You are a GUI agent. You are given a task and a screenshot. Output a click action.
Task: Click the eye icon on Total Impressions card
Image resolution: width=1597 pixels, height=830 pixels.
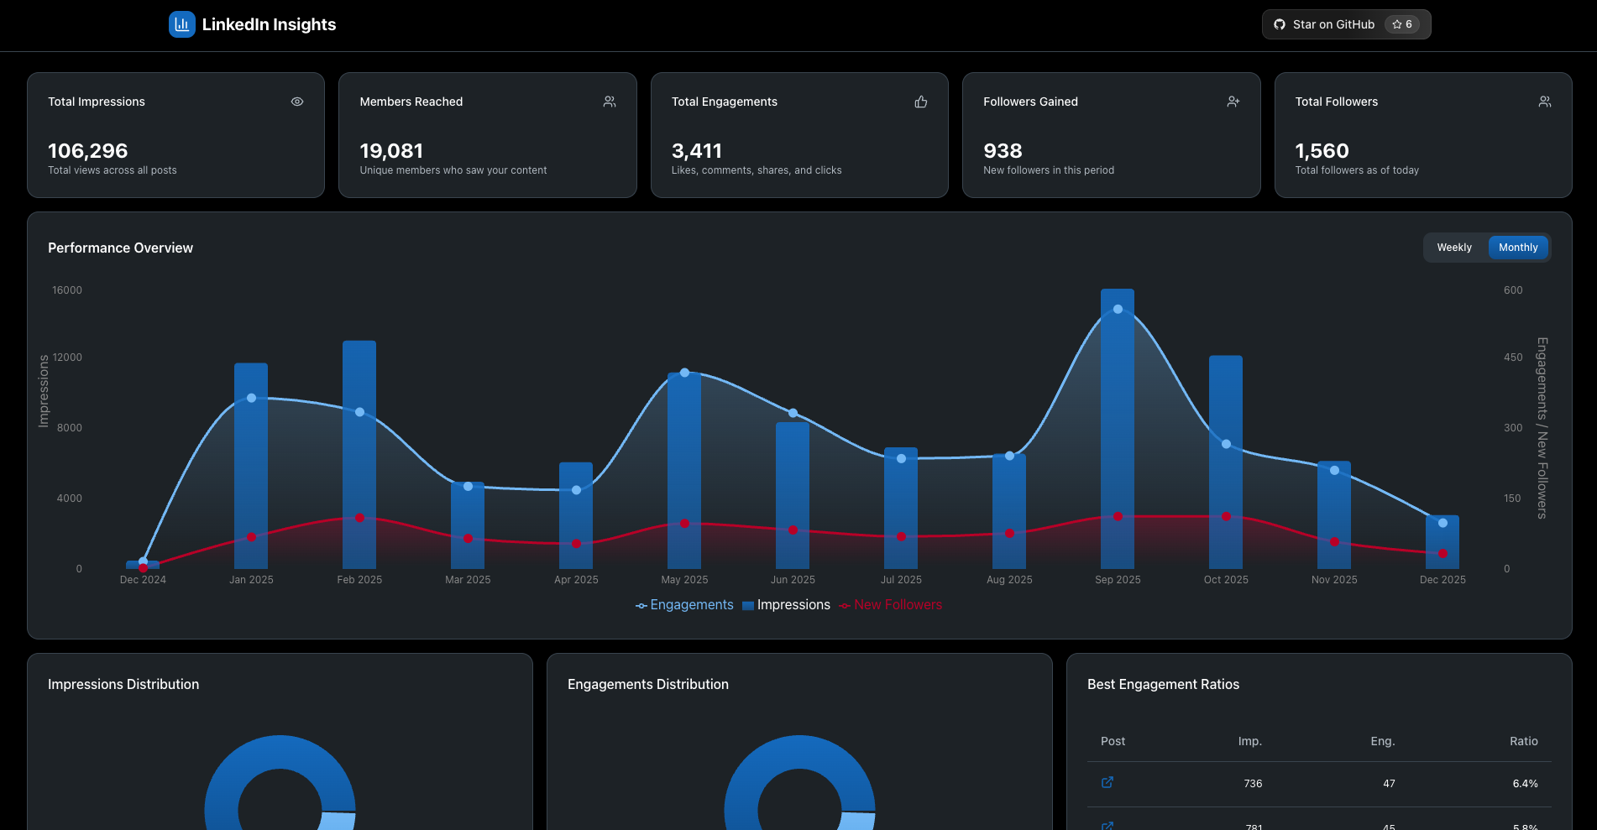coord(296,101)
